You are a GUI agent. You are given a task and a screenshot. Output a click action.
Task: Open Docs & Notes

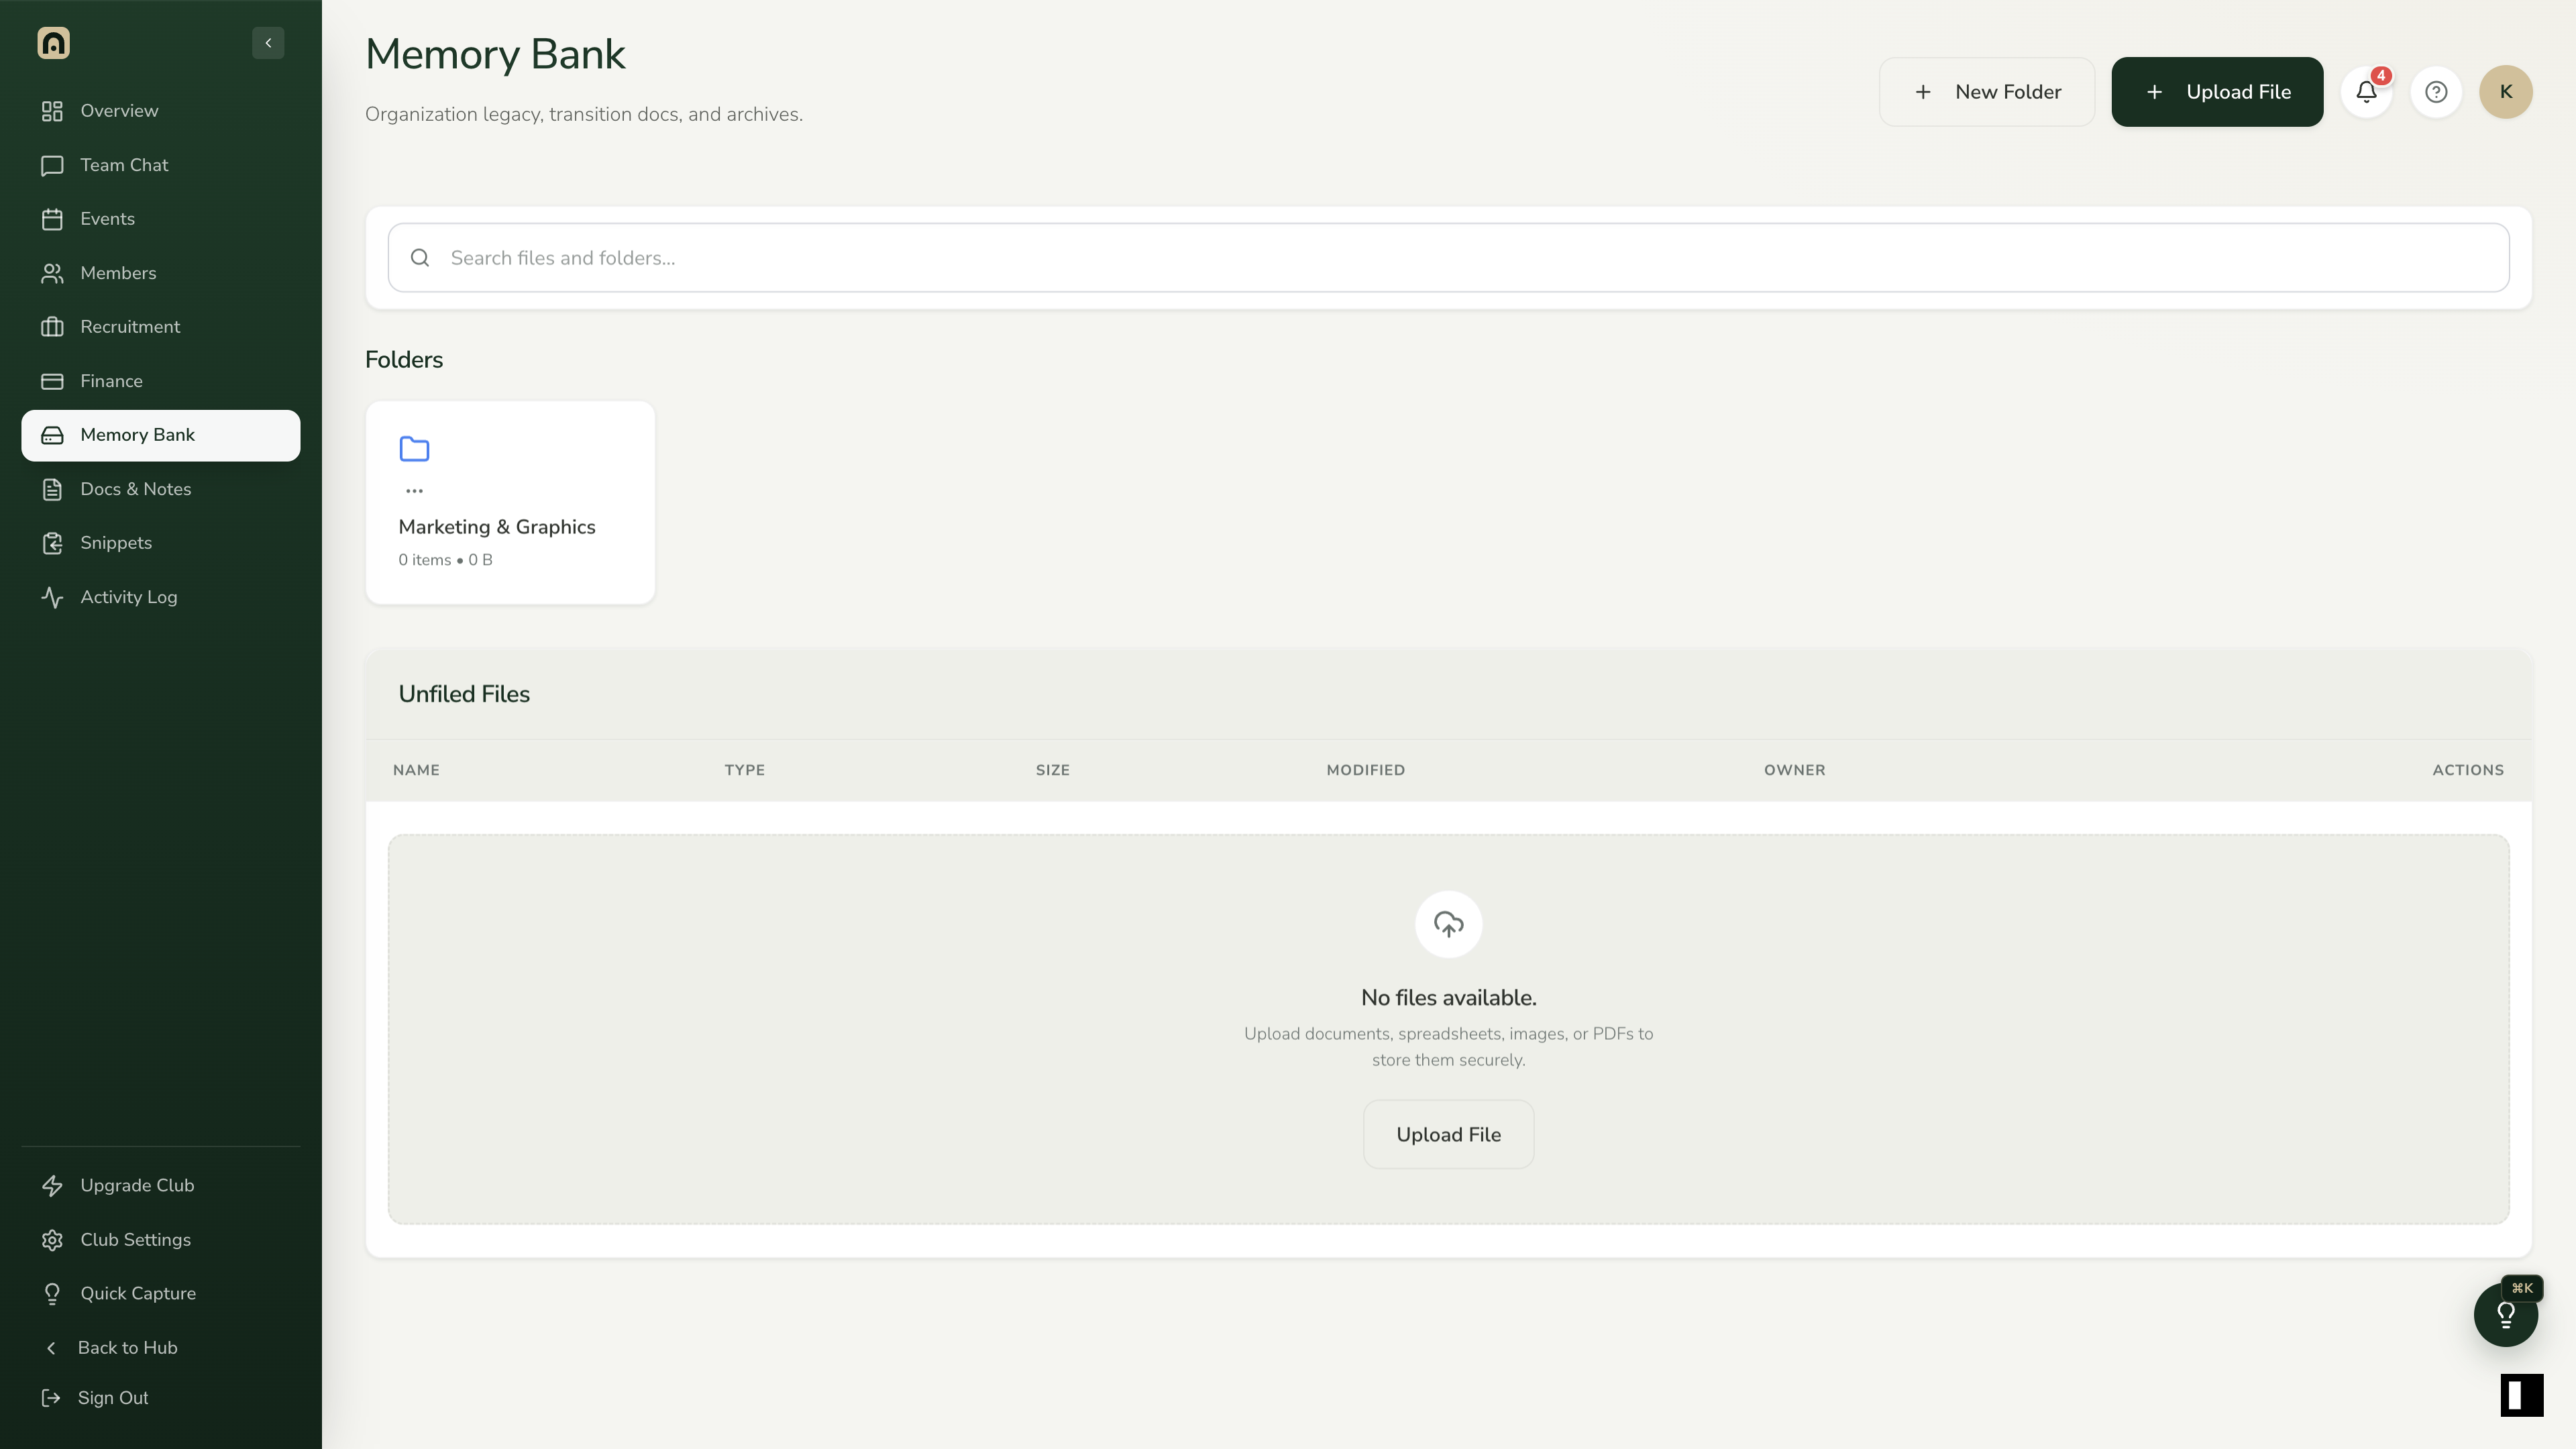(161, 489)
